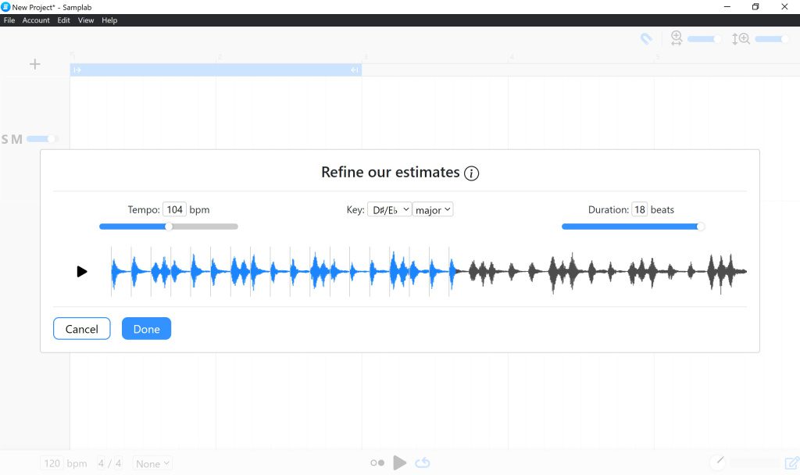Click the main Play button at the bottom

tap(400, 462)
